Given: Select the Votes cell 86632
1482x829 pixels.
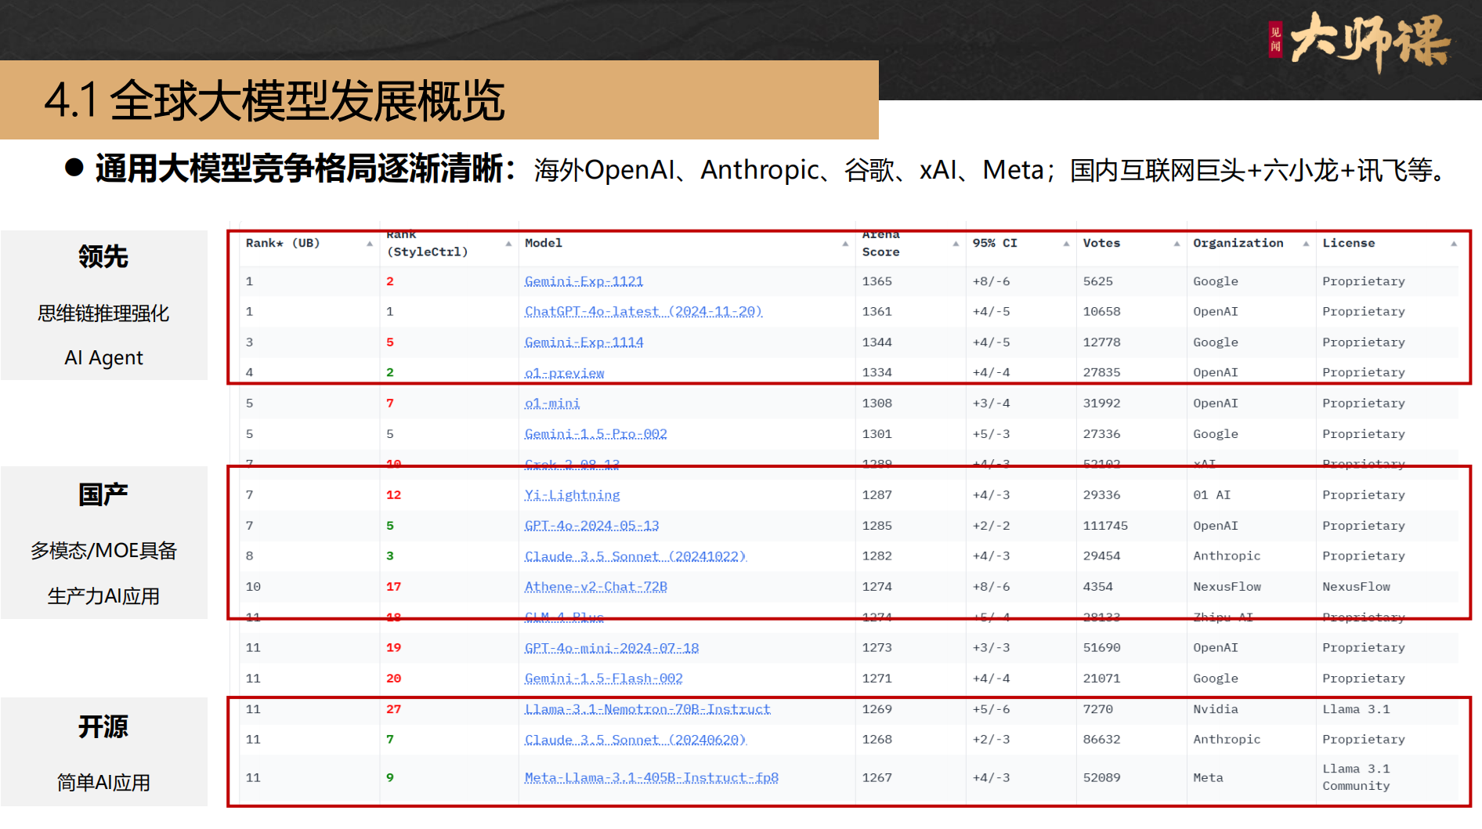Looking at the screenshot, I should (x=1101, y=740).
